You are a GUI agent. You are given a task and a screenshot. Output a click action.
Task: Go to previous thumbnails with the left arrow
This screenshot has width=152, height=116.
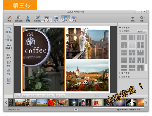coord(6,102)
